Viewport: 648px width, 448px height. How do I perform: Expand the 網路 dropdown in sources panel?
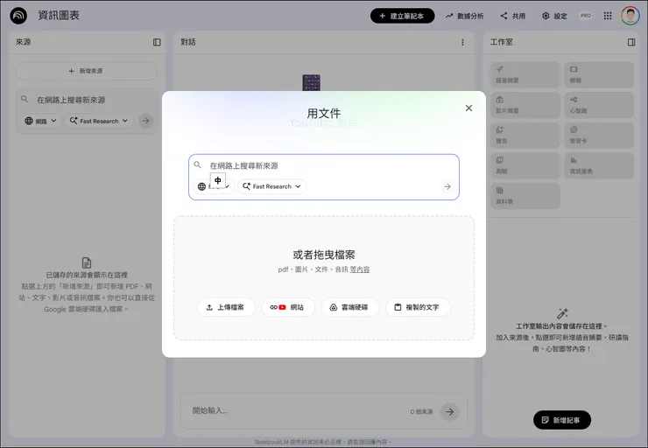[40, 121]
